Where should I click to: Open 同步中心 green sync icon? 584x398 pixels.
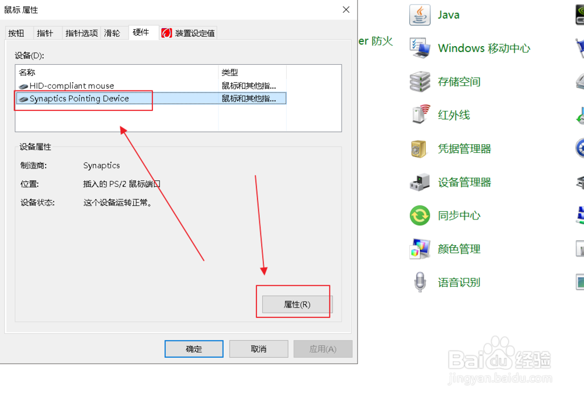point(420,215)
